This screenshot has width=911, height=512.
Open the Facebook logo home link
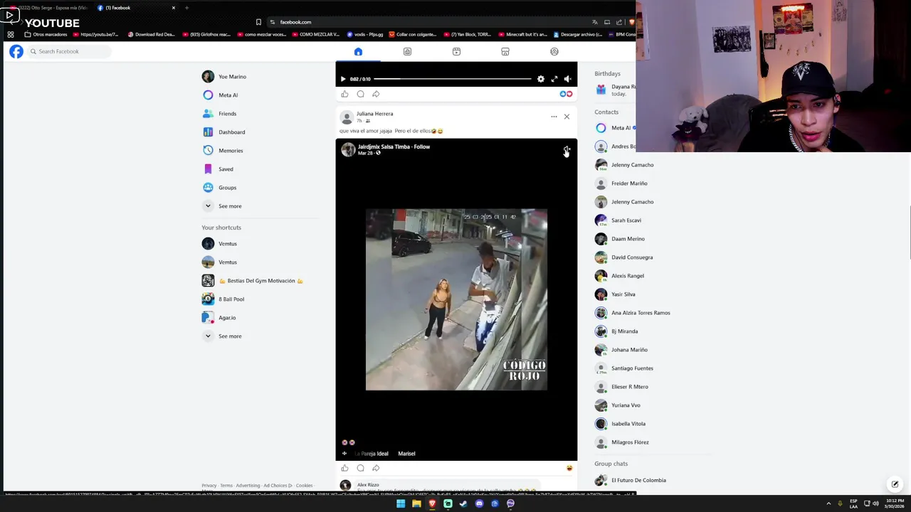point(16,51)
